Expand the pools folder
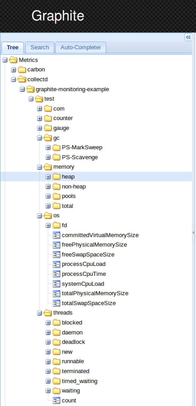This screenshot has height=406, width=196. coord(48,196)
